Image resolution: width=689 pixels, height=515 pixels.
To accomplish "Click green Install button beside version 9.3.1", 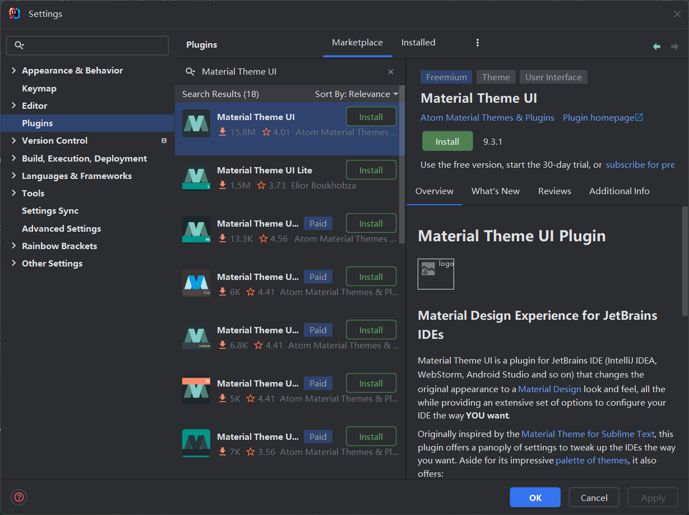I will [x=447, y=141].
